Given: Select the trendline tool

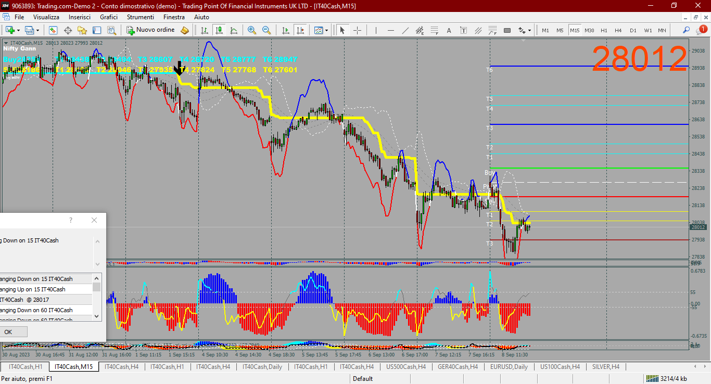Looking at the screenshot, I should click(405, 30).
